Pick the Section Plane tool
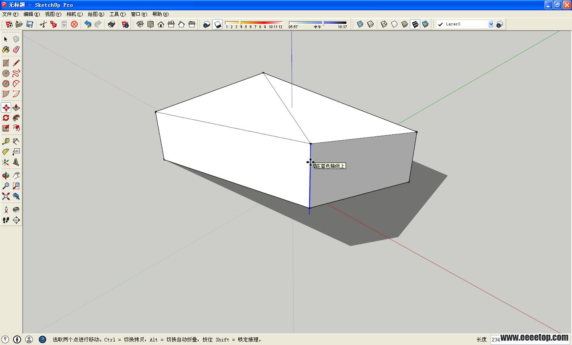The width and height of the screenshot is (572, 345). pyautogui.click(x=16, y=220)
